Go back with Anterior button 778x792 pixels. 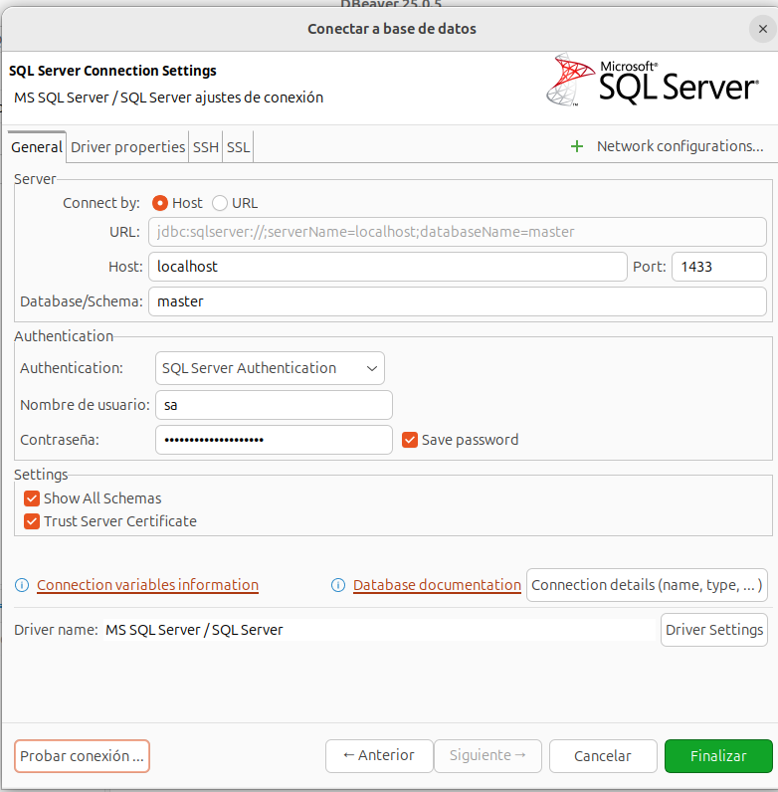[379, 756]
